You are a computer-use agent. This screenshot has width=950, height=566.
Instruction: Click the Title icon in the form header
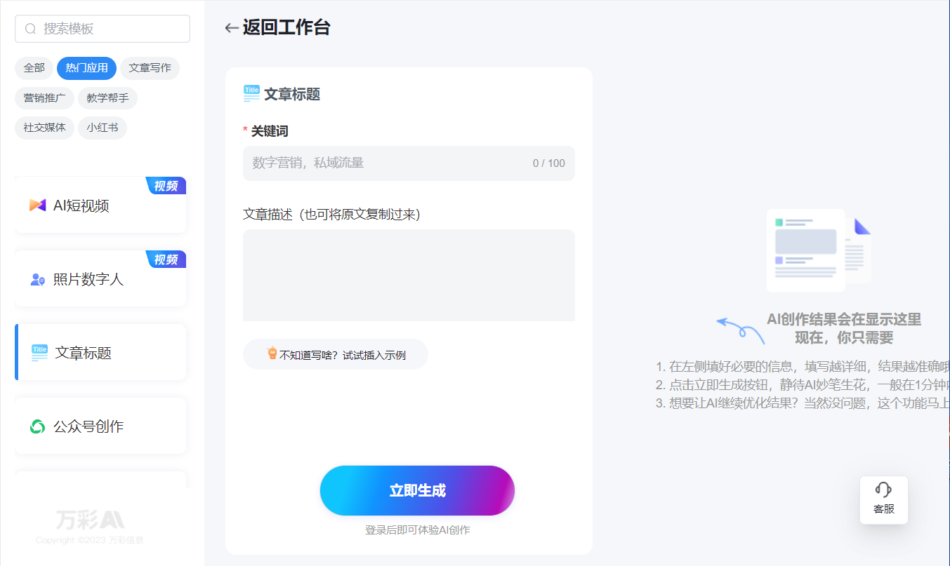(251, 94)
